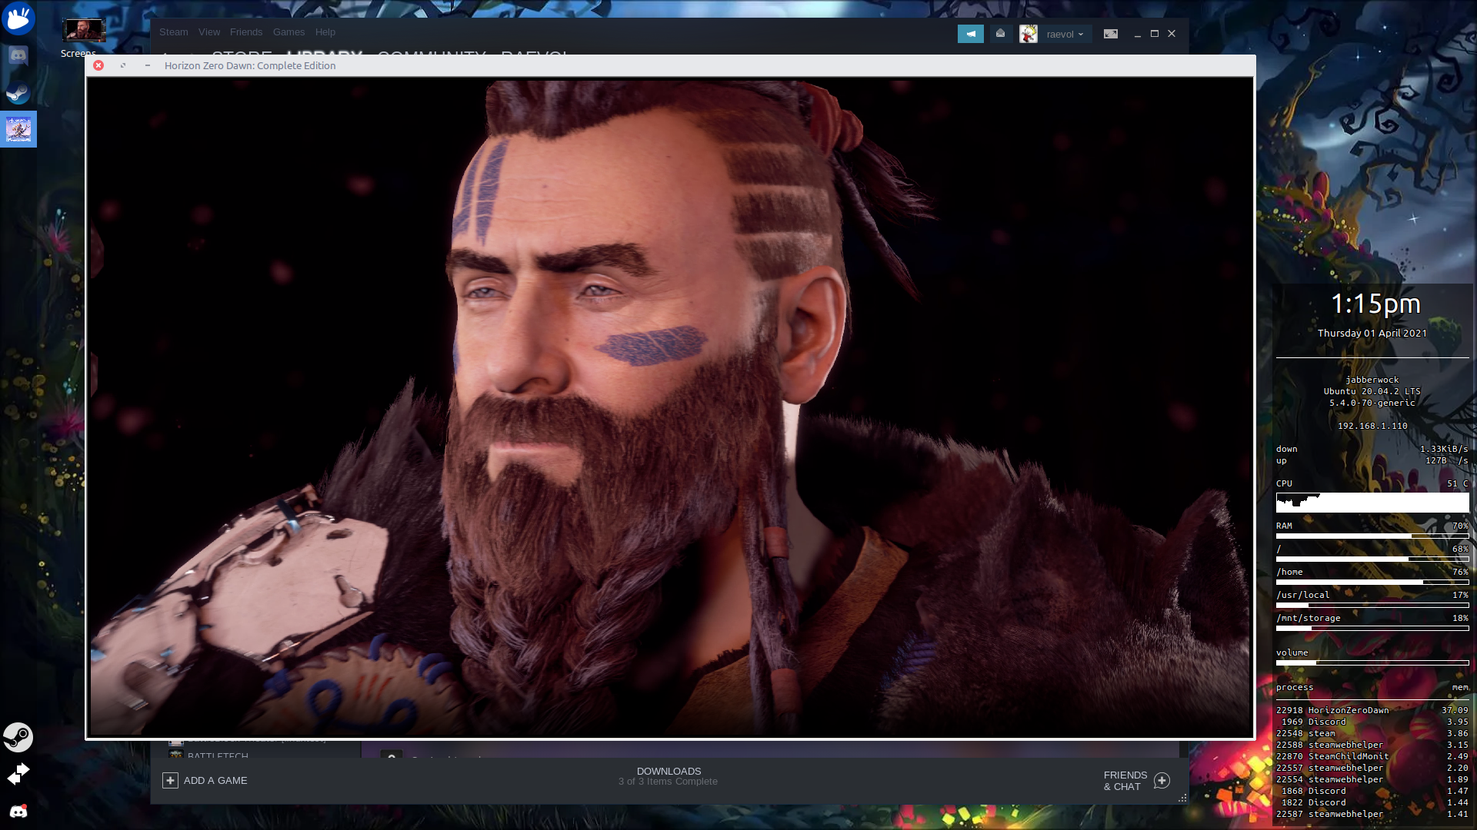
Task: Click the Discord tray icon with notification
Action: pyautogui.click(x=18, y=811)
